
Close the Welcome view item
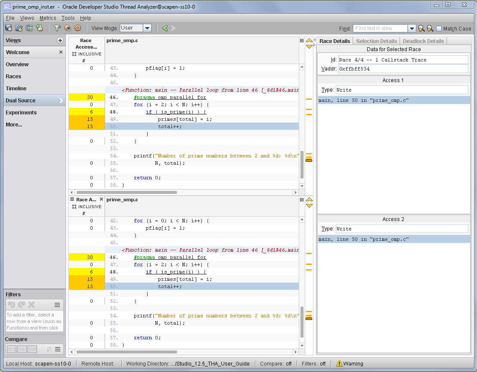61,52
